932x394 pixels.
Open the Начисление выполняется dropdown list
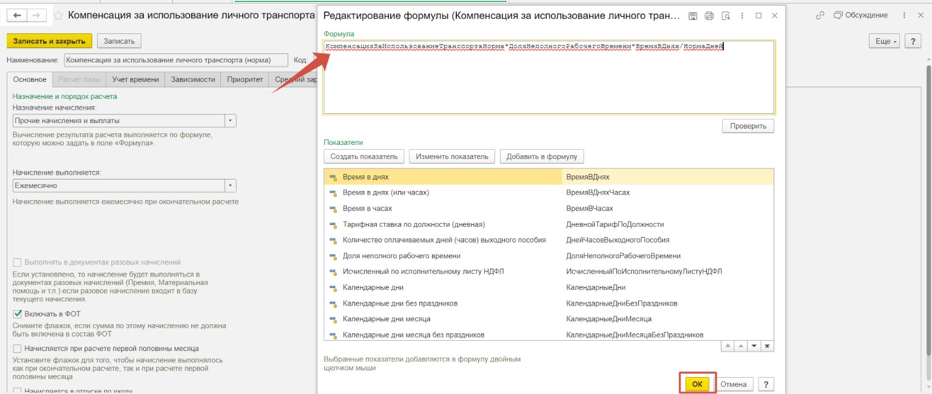[x=230, y=185]
